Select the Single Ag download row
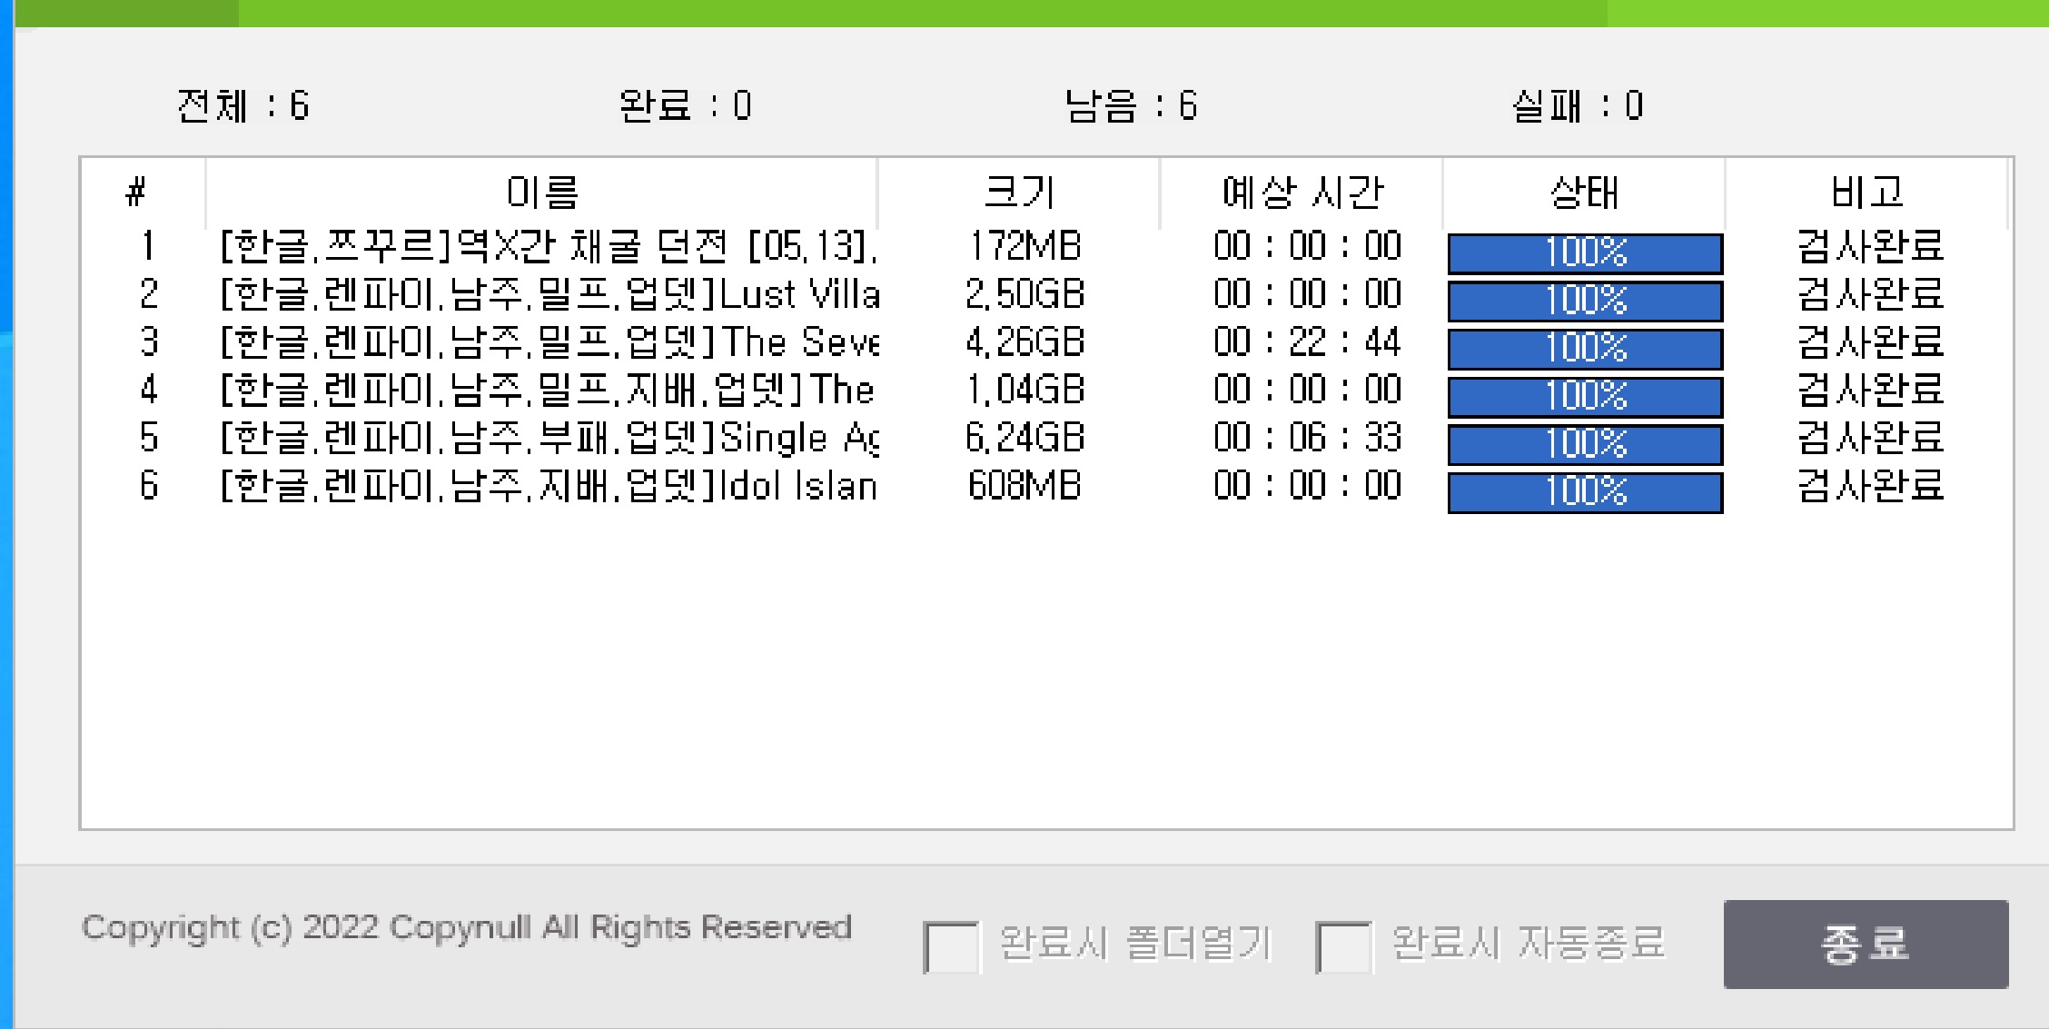Image resolution: width=2049 pixels, height=1029 pixels. [548, 439]
